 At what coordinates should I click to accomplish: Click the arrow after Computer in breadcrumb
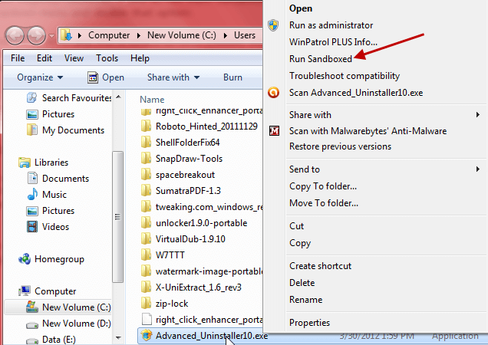coord(139,35)
